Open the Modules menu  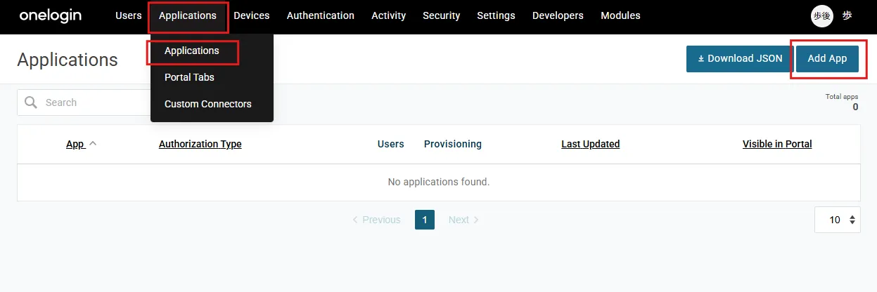pyautogui.click(x=620, y=15)
